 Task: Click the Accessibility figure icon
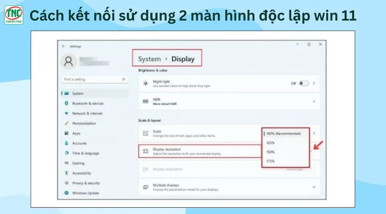66,173
